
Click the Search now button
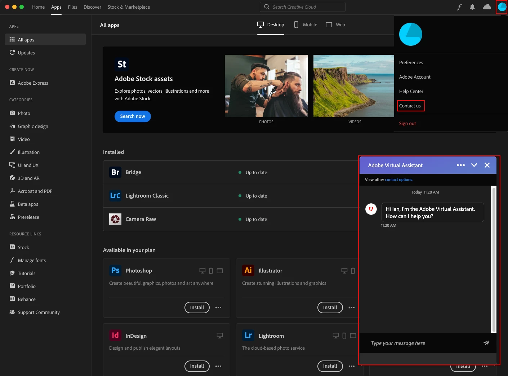133,116
